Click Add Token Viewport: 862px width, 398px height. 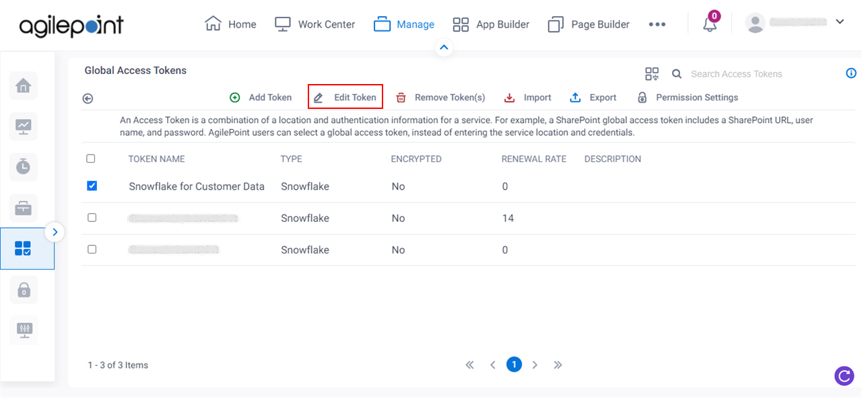click(261, 97)
